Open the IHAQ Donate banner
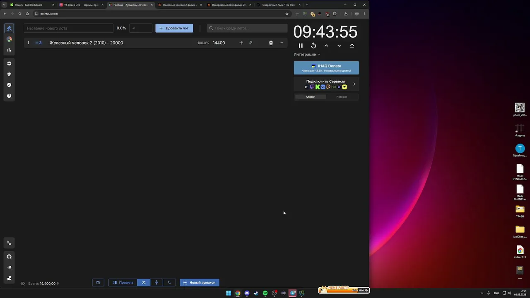The width and height of the screenshot is (530, 298). coord(326,68)
